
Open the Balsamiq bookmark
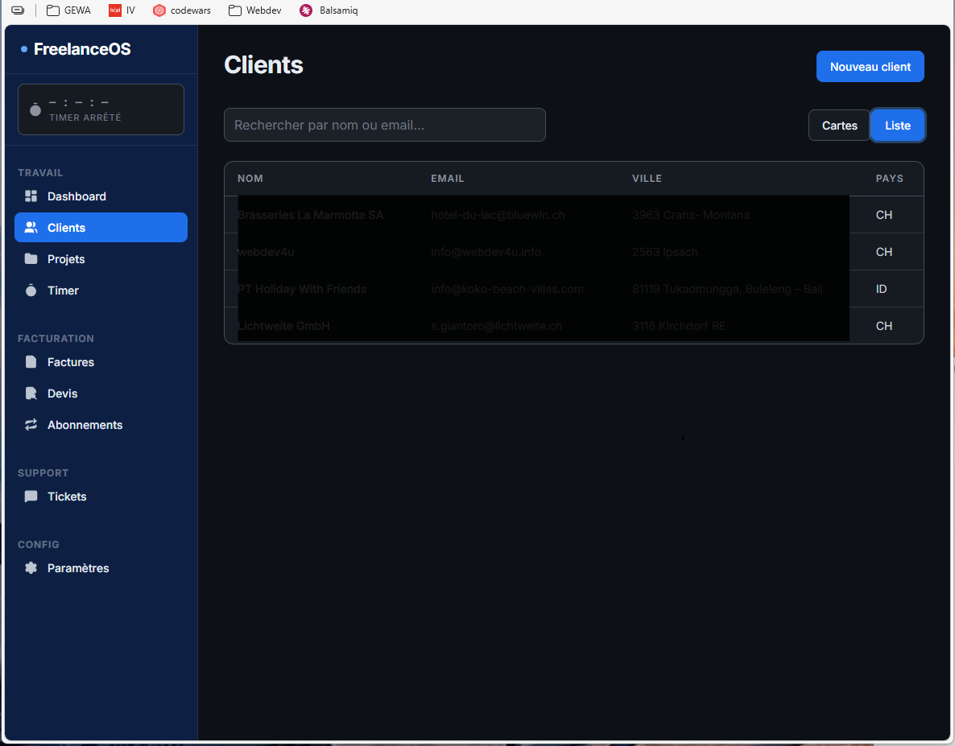329,10
